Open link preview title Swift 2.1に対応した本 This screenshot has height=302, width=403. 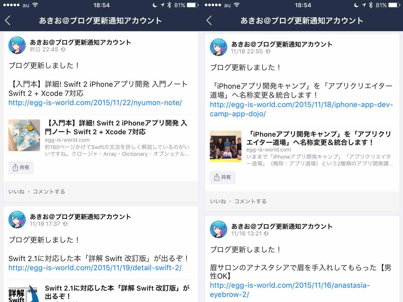117,292
